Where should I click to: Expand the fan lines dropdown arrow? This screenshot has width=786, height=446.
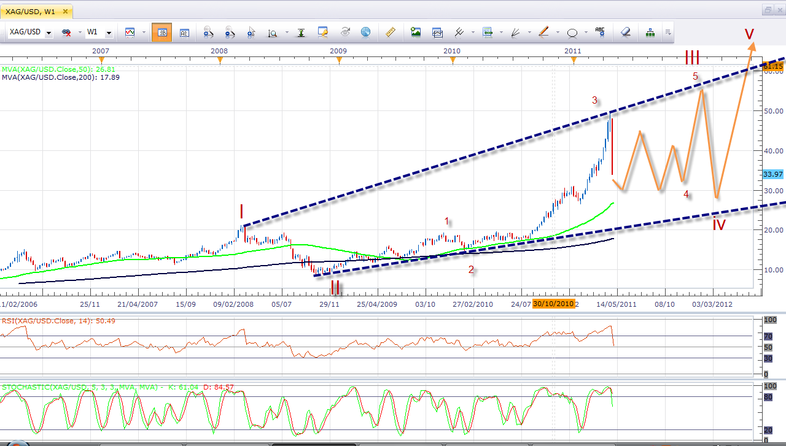pos(529,33)
